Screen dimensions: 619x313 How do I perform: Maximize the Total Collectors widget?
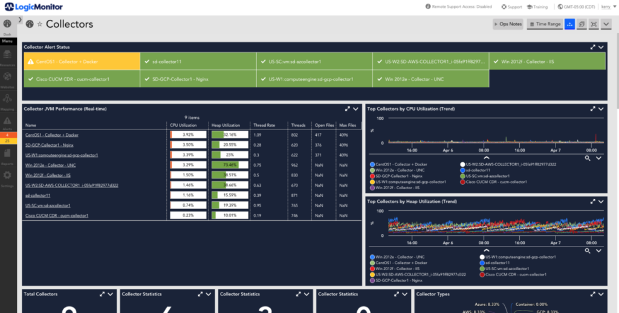[102, 294]
